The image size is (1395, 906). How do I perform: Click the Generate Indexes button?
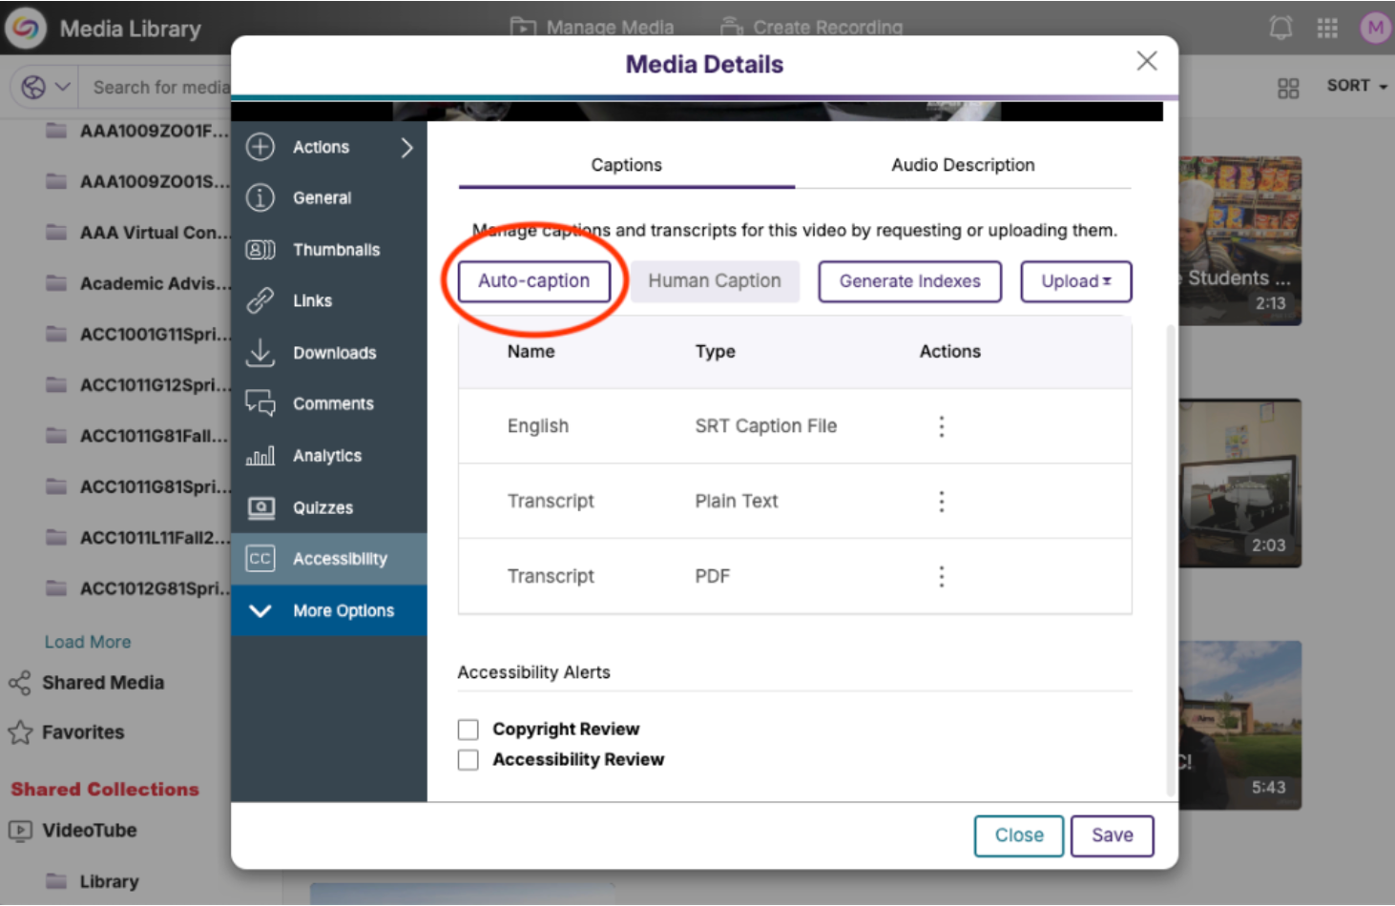[909, 281]
